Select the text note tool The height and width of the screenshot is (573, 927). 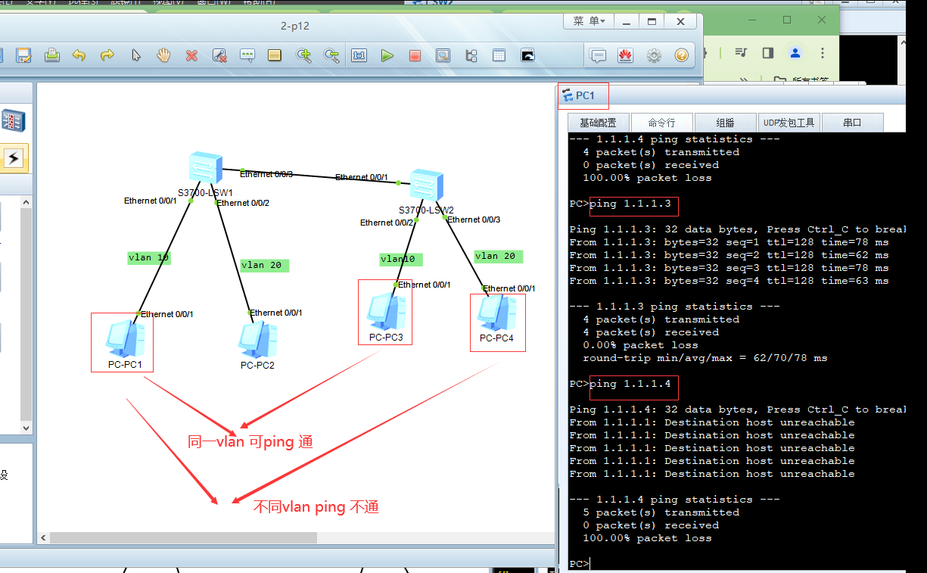(247, 55)
